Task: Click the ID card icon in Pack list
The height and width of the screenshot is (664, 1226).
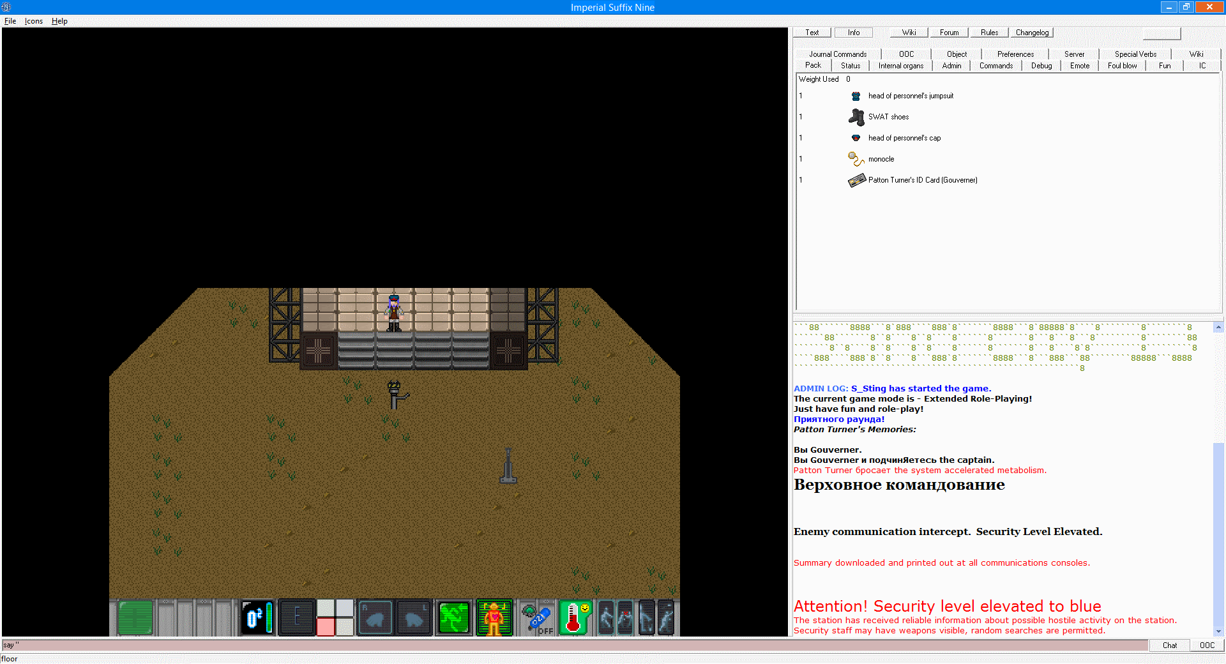Action: 856,180
